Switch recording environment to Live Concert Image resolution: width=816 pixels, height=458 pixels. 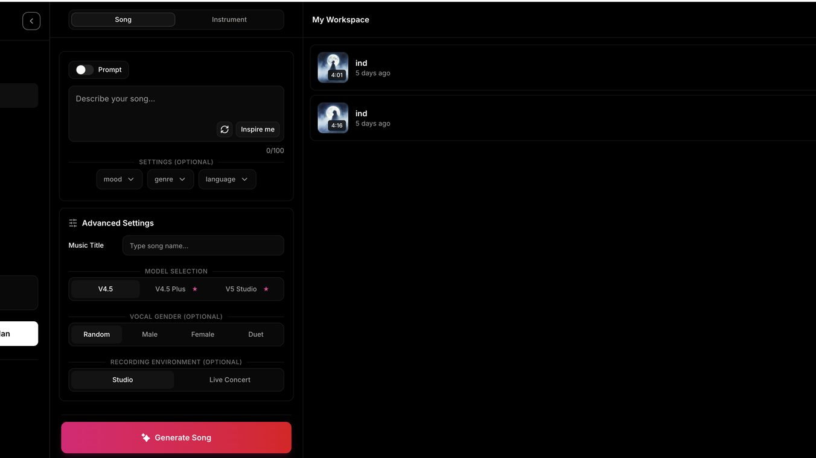click(229, 380)
